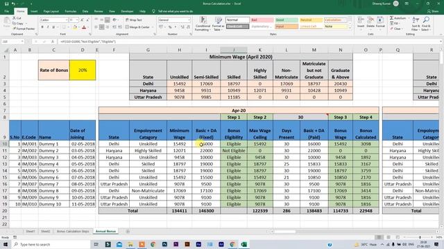Expand the cell styles gallery
Screen dimensions: 444x249
click(x=350, y=28)
